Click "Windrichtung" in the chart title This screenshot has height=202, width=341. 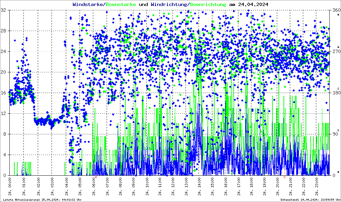click(169, 4)
